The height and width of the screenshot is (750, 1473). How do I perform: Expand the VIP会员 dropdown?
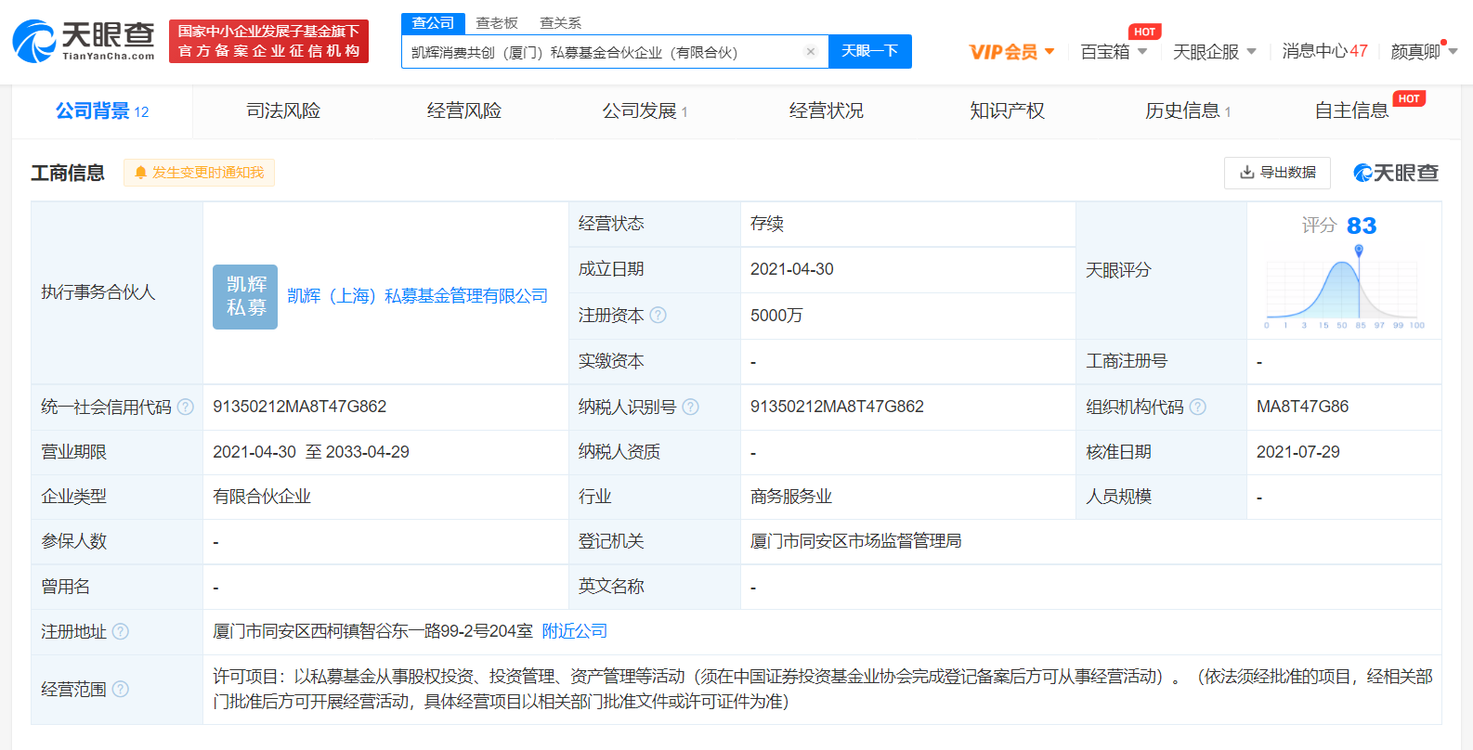coord(1011,52)
